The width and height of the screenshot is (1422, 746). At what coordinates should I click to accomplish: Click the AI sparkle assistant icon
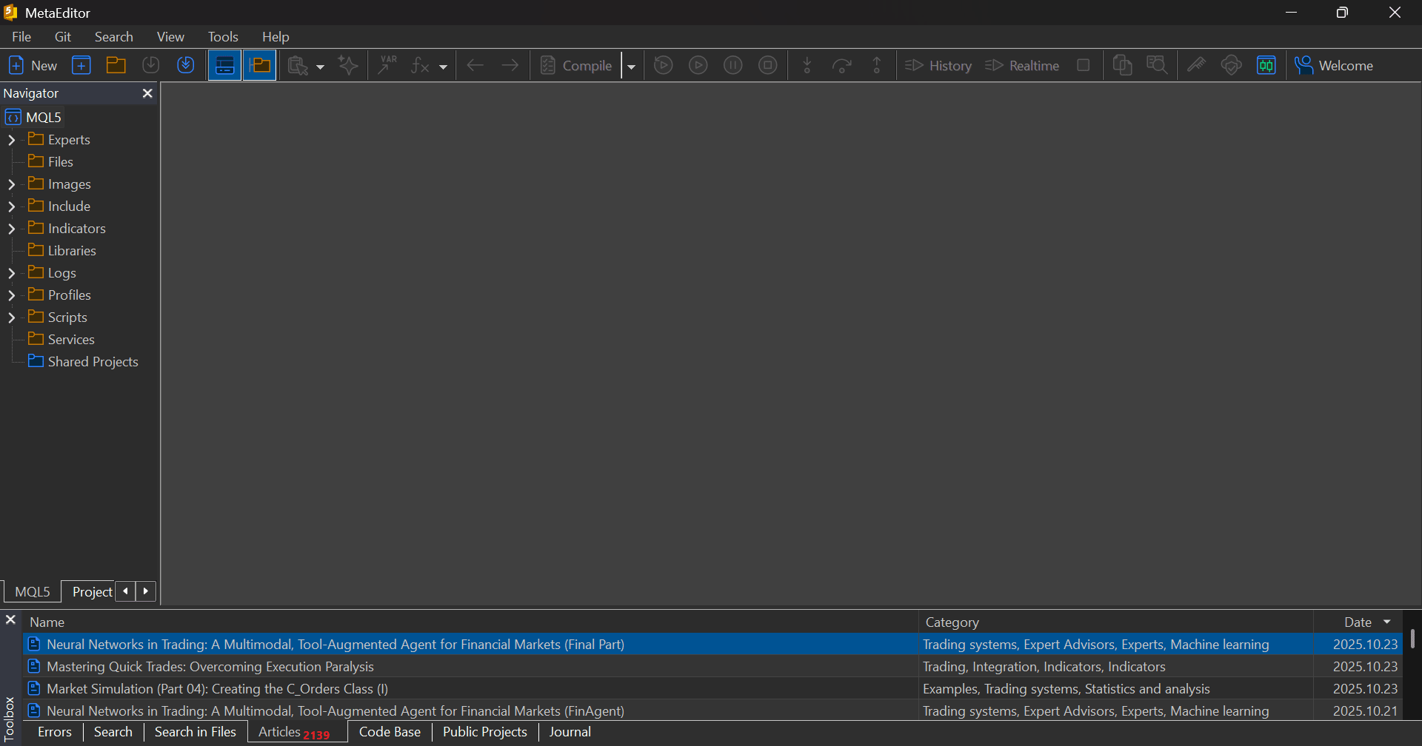[348, 65]
